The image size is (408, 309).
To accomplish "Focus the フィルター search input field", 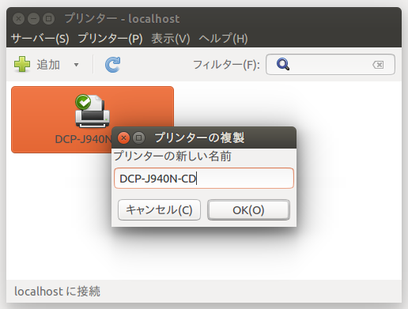I will click(331, 65).
